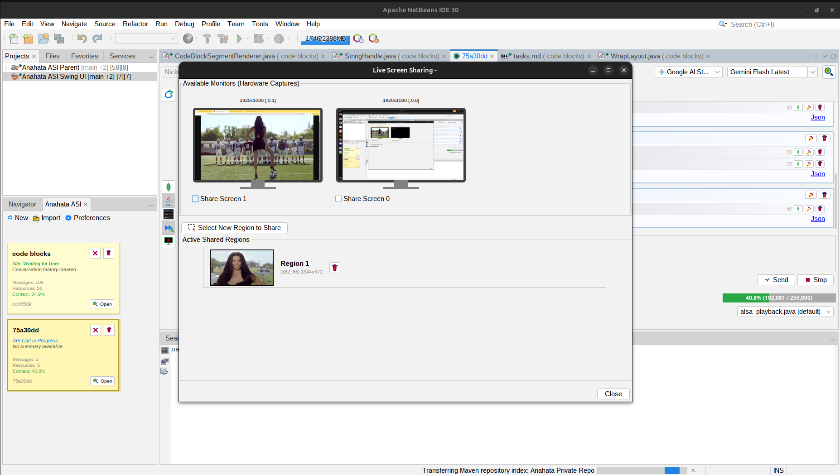Click memory usage garbage collect indicator
The image size is (840, 475).
click(325, 39)
